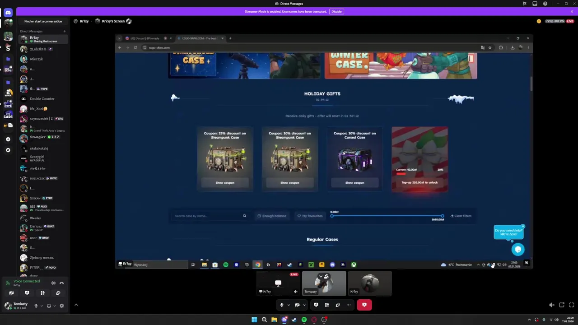
Task: Open Windows Start menu
Action: pos(254,320)
